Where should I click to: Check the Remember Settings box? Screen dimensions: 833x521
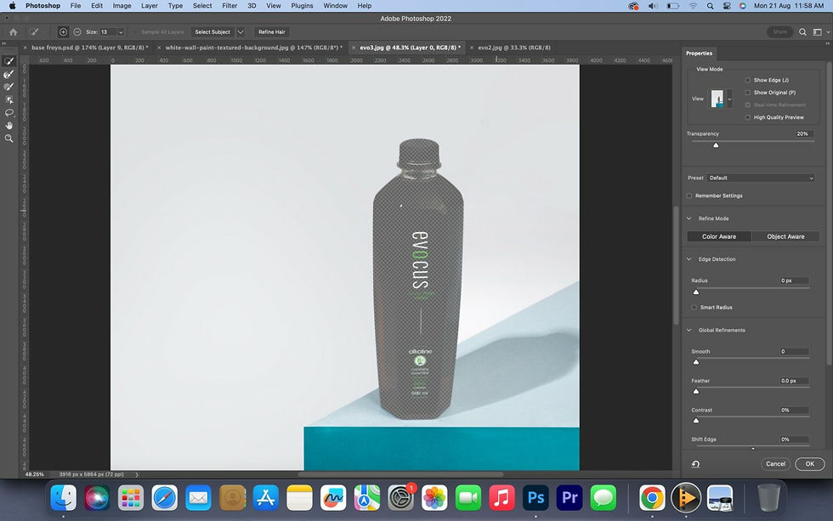point(689,196)
